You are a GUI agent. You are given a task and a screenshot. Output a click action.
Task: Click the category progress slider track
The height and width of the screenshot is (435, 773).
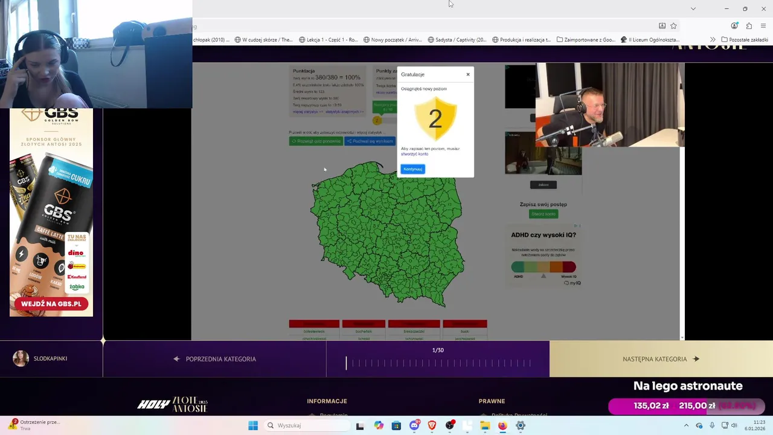(438, 363)
